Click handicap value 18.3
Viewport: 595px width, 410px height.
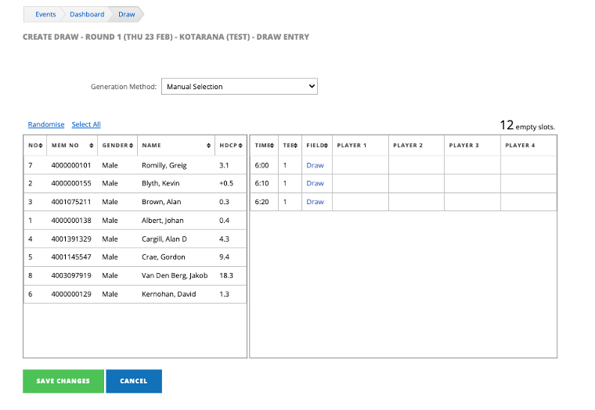[x=226, y=275]
